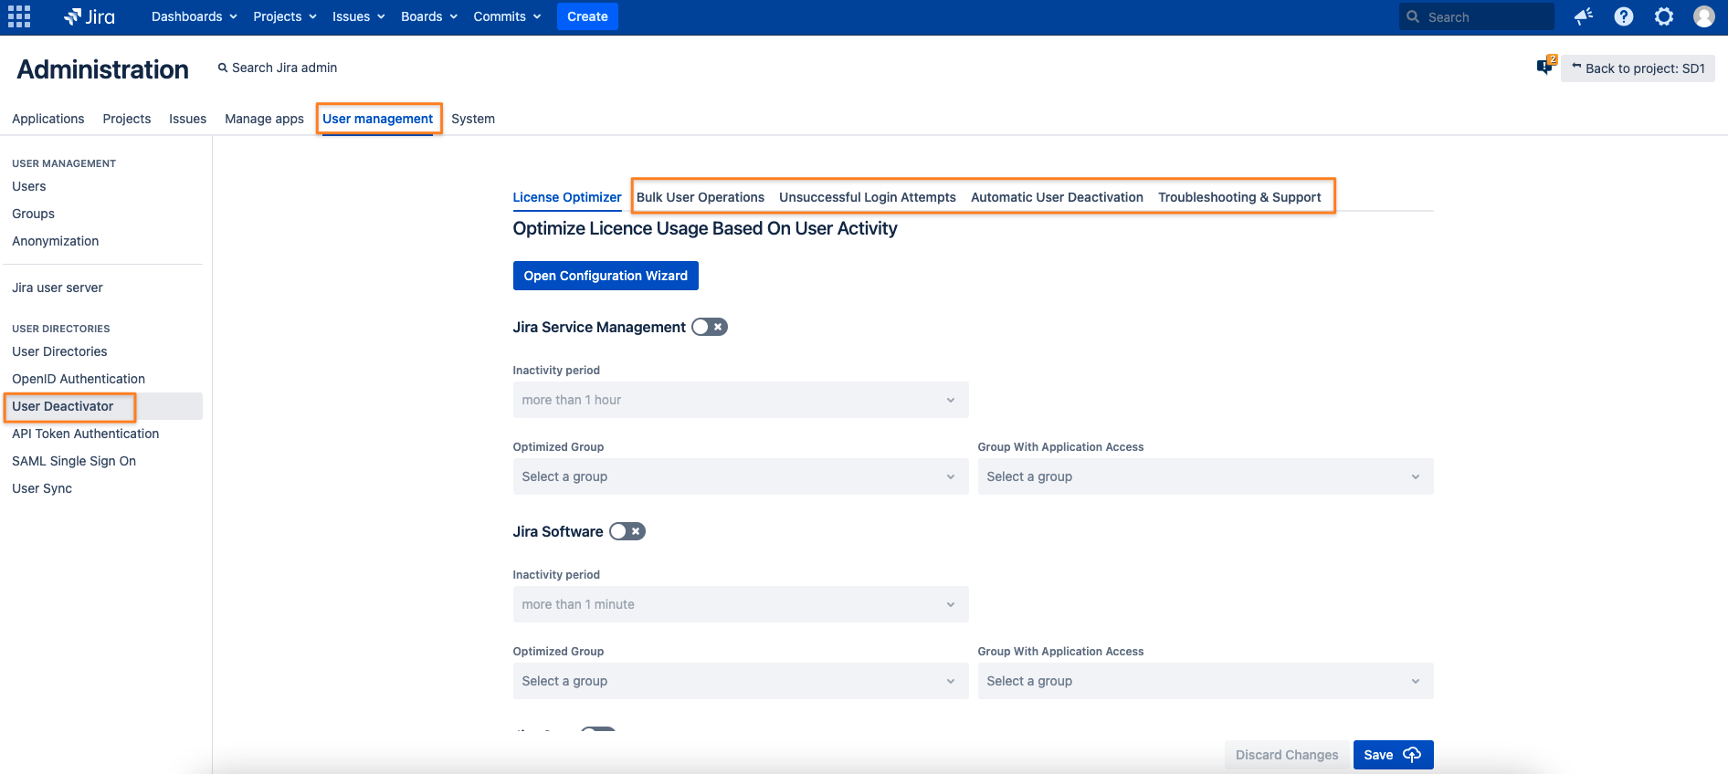Open Optimized Group dropdown under Jira Software
The width and height of the screenshot is (1728, 774).
741,681
